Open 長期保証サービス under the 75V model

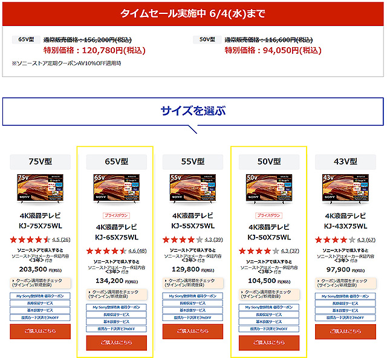pyautogui.click(x=41, y=303)
